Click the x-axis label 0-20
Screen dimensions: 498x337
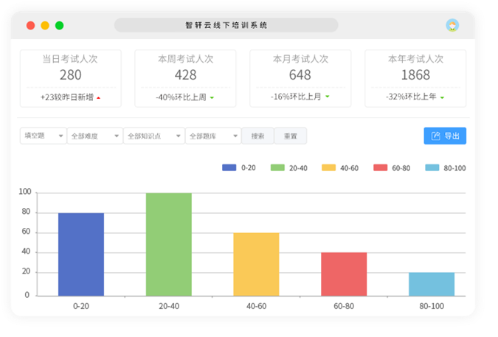coord(81,306)
